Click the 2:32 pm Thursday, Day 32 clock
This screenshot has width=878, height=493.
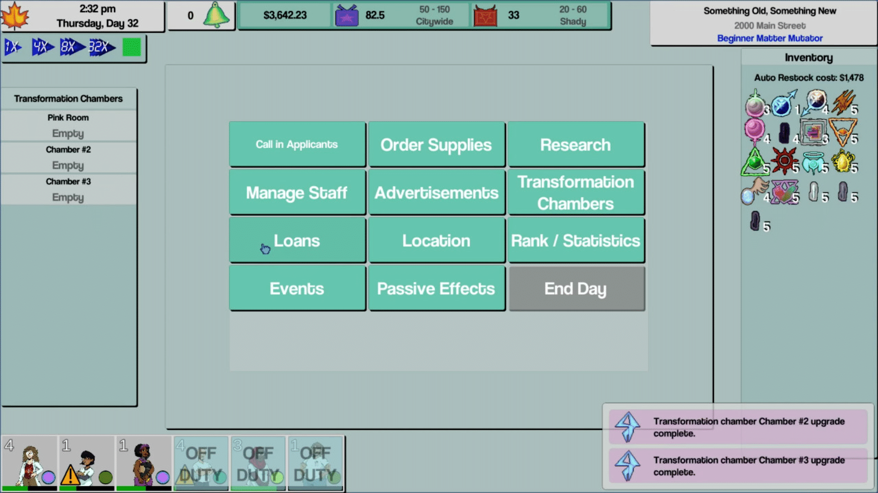pyautogui.click(x=97, y=16)
